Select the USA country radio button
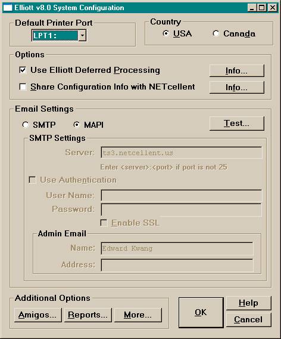Viewport: 281px width, 339px height. click(166, 33)
